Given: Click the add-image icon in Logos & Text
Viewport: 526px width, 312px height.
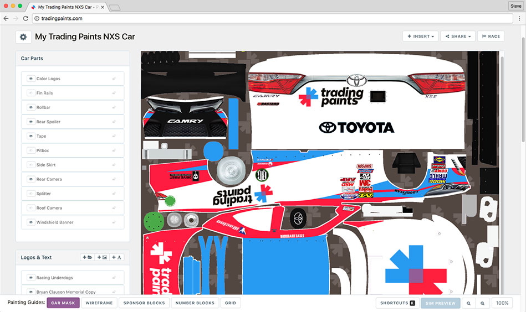Looking at the screenshot, I should click(x=102, y=257).
